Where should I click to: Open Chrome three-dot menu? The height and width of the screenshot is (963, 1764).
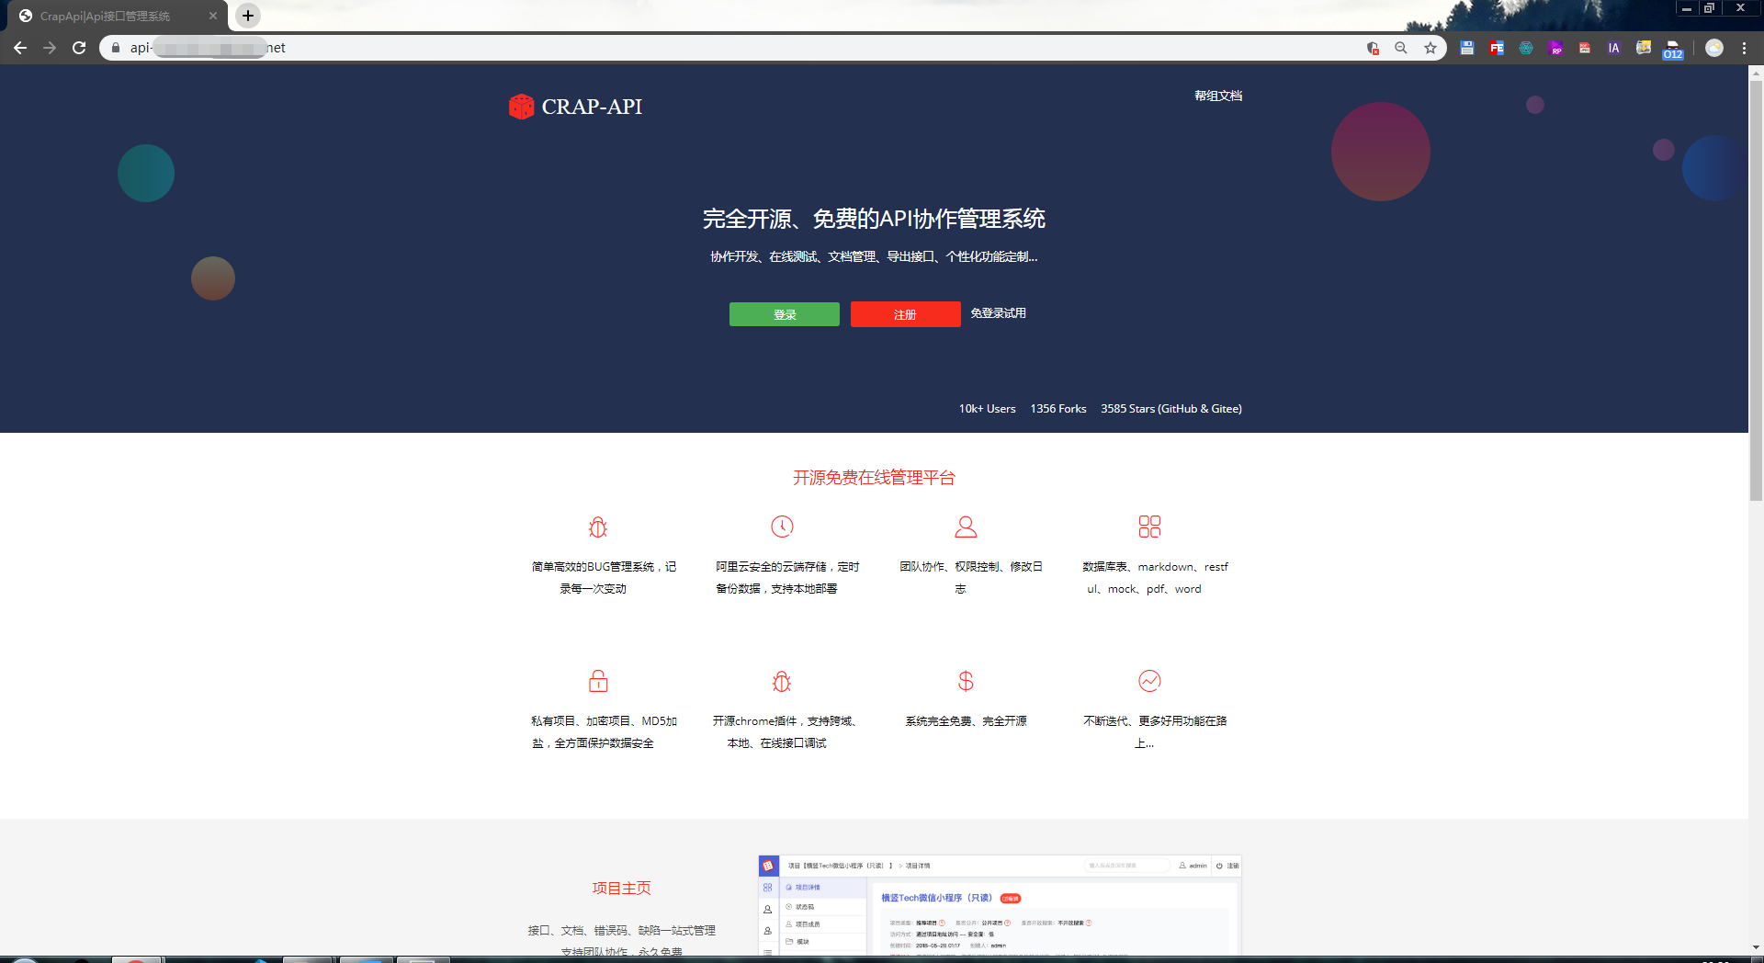tap(1744, 48)
